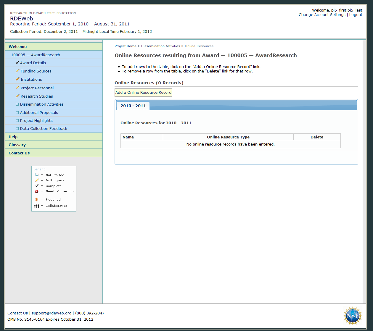Log out of RDEWeb
Viewport: 373px width, 331px height.
coord(356,14)
